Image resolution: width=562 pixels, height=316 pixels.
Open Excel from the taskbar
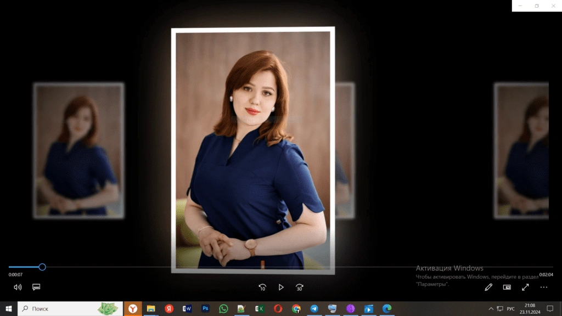(x=260, y=309)
